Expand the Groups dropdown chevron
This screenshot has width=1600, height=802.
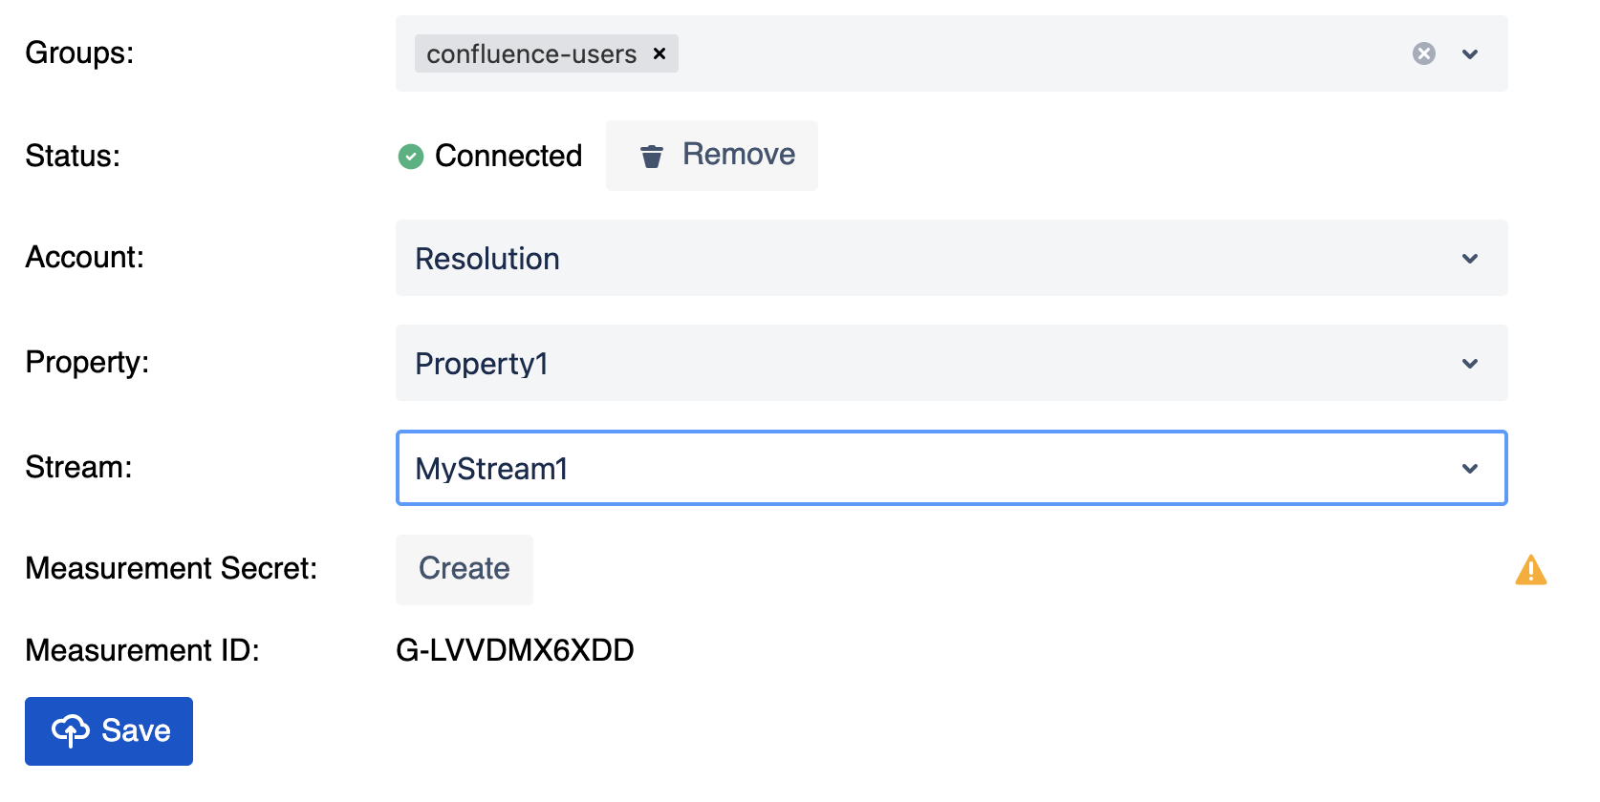click(1470, 54)
